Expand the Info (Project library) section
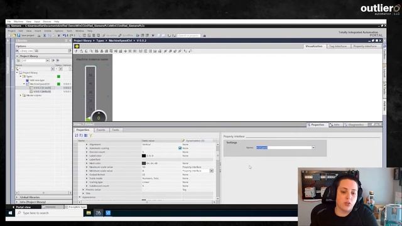 point(17,202)
